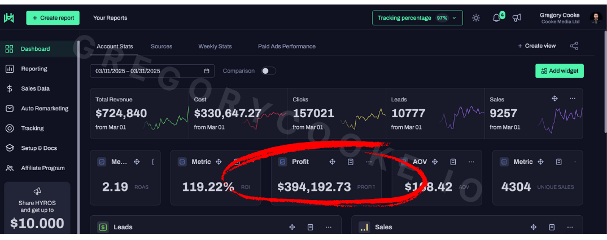Open notes icon on Leads widget
The height and width of the screenshot is (240, 607).
click(311, 227)
